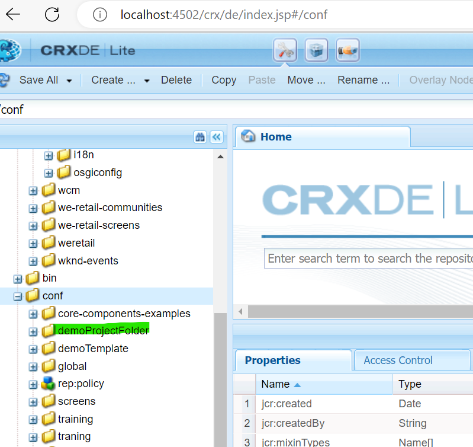The height and width of the screenshot is (447, 473).
Task: Select the i18n folder icon
Action: coord(64,155)
